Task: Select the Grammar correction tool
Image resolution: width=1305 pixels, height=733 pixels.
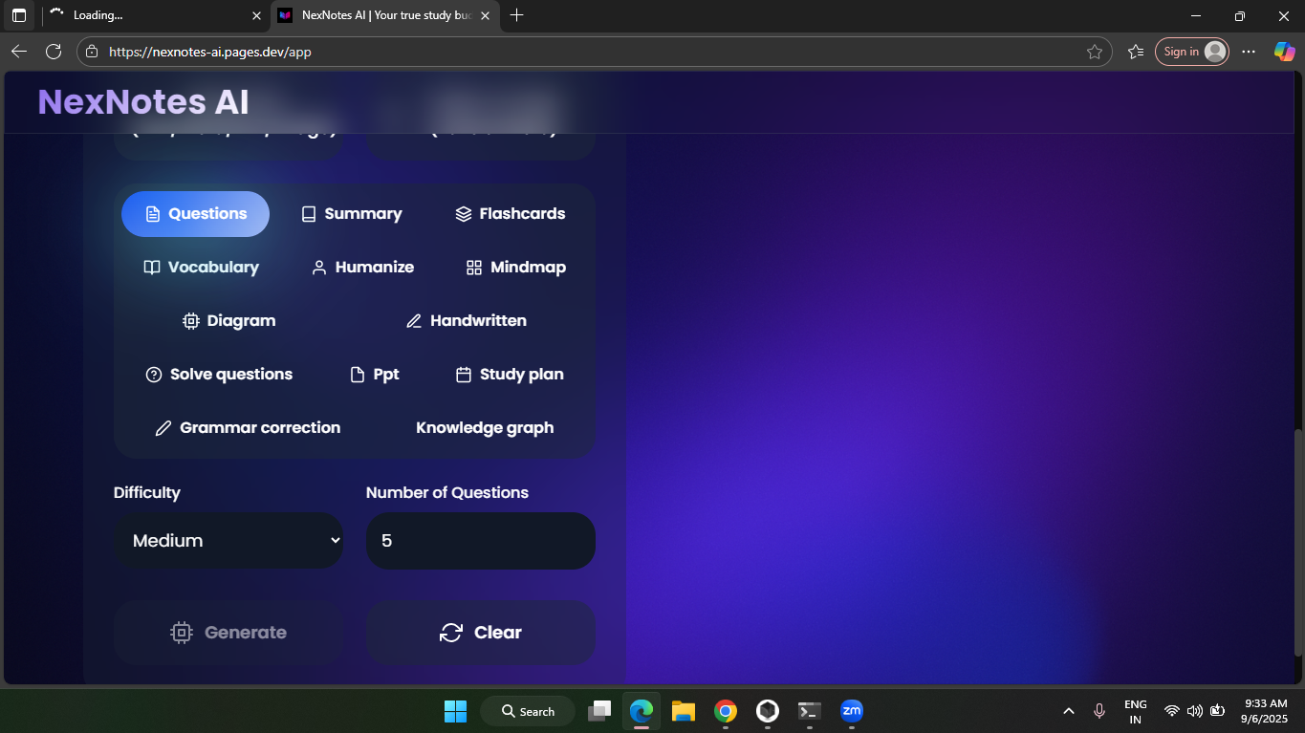Action: pyautogui.click(x=248, y=428)
